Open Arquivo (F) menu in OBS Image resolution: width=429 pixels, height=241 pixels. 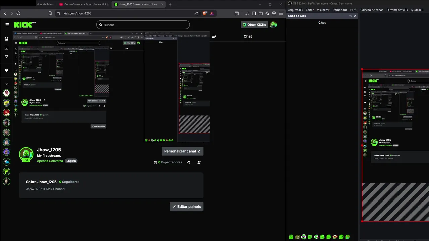pos(295,10)
